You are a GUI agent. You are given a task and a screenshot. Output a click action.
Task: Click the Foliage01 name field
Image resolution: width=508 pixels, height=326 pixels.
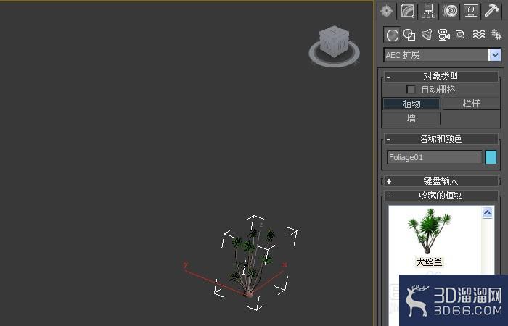point(434,157)
